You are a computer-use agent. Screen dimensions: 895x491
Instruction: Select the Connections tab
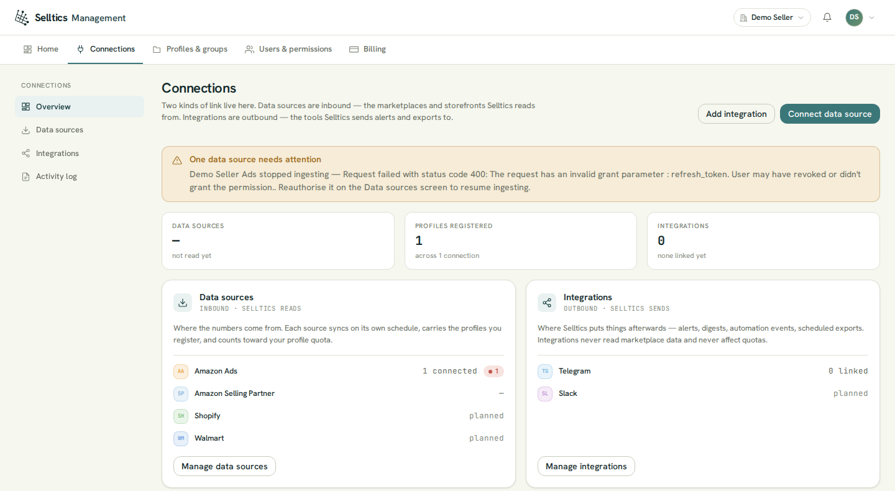(106, 49)
